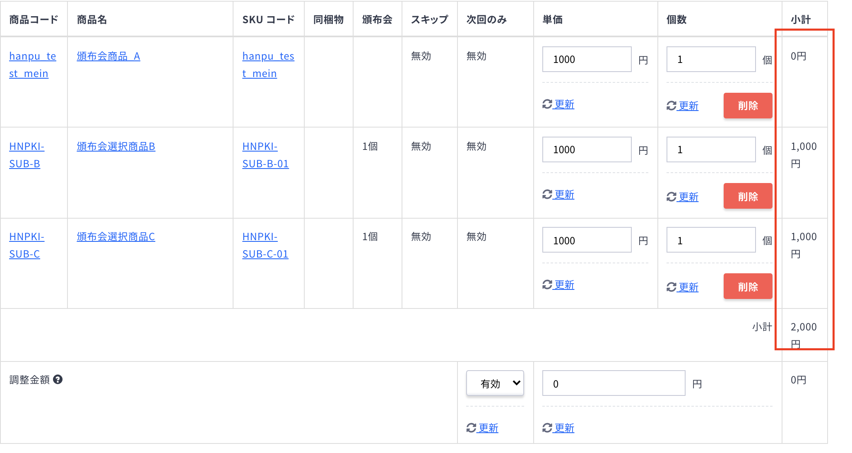Image resolution: width=852 pixels, height=453 pixels.
Task: Click the 調整金額 help question mark icon
Action: [x=58, y=379]
